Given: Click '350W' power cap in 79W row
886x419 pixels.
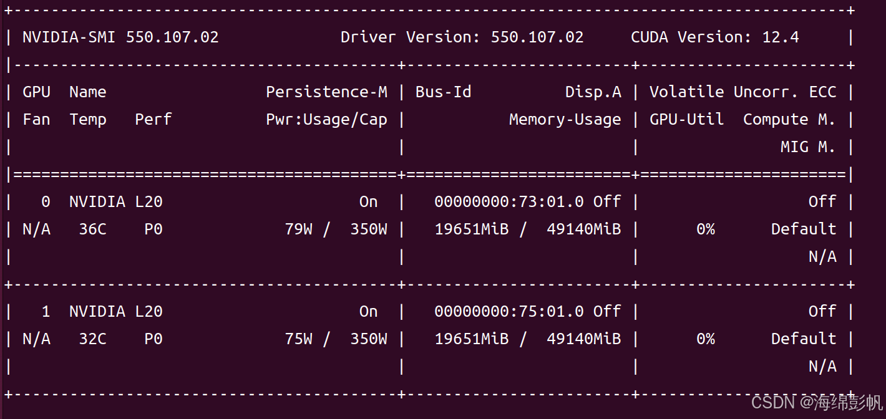Looking at the screenshot, I should 369,229.
